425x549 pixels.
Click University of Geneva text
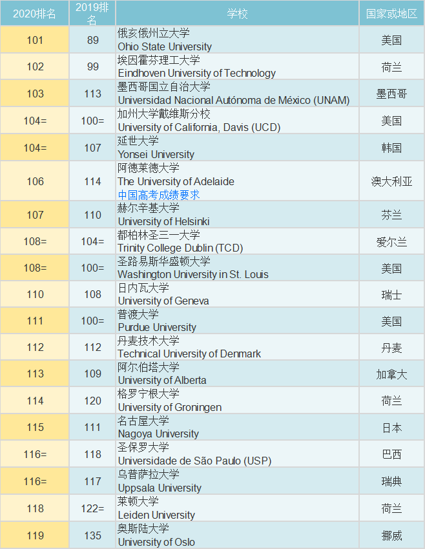click(x=163, y=301)
